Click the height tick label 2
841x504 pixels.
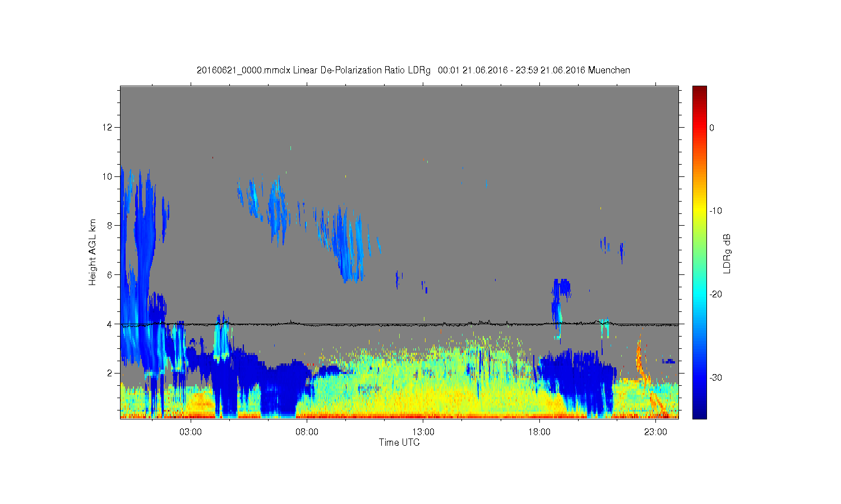tap(110, 373)
